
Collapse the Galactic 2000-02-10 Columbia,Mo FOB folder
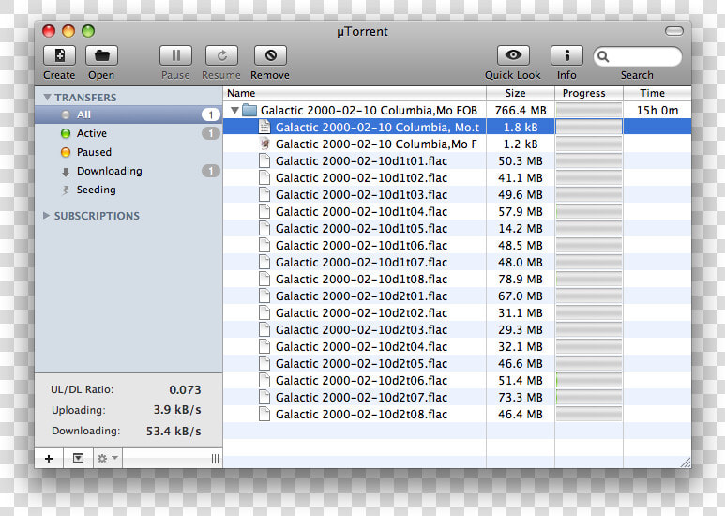(x=234, y=110)
